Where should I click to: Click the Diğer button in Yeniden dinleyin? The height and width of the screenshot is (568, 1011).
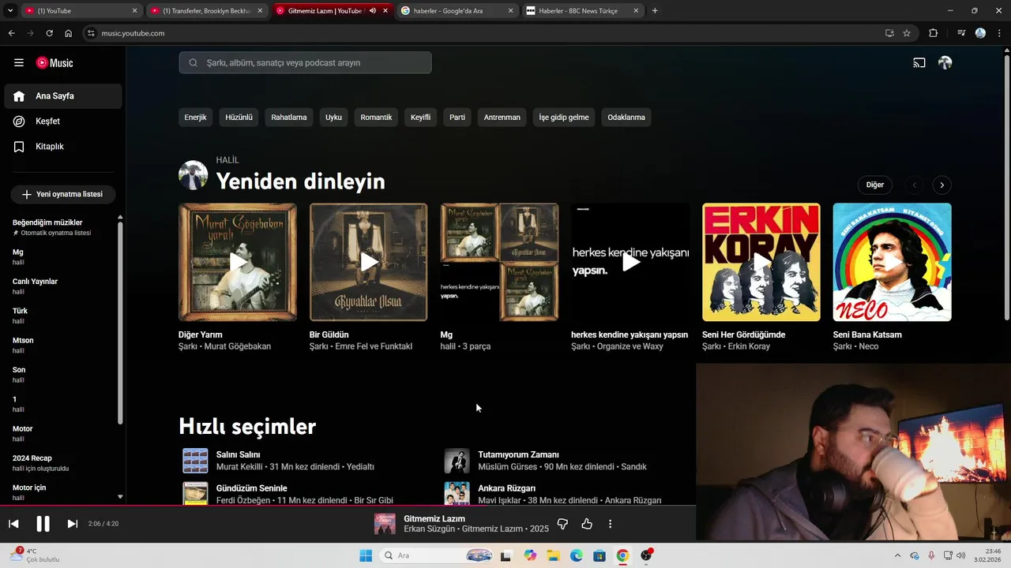coord(874,185)
